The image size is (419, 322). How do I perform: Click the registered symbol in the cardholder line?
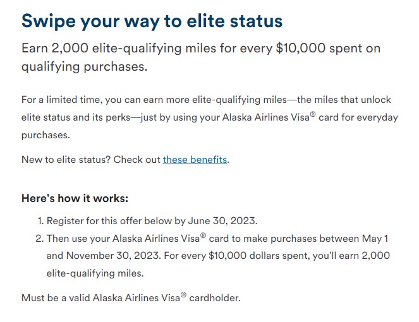pos(183,295)
